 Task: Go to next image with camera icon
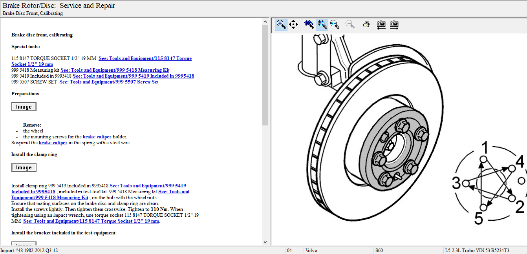tap(394, 24)
